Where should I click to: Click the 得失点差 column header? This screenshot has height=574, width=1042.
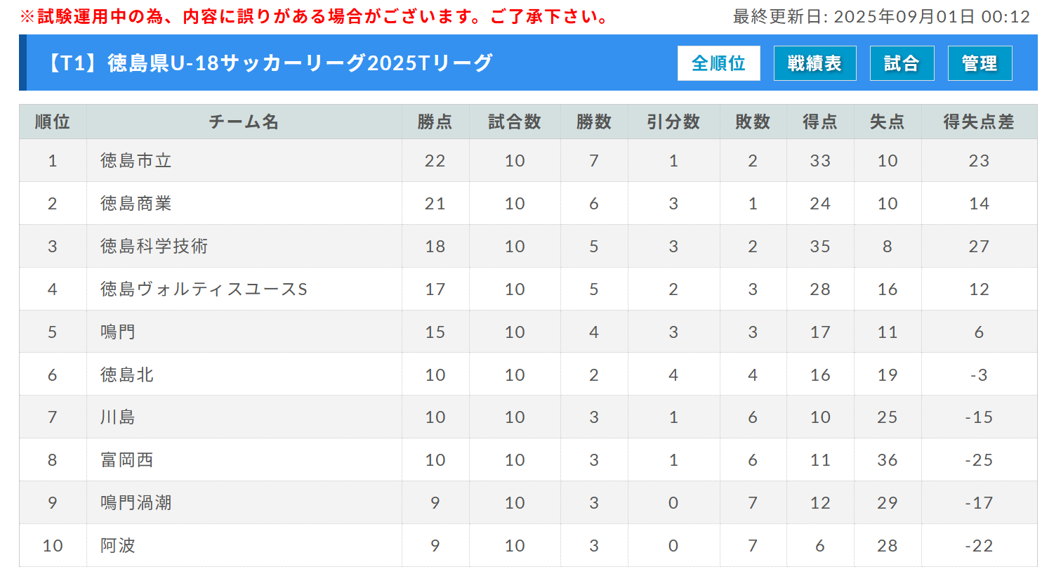pyautogui.click(x=979, y=122)
